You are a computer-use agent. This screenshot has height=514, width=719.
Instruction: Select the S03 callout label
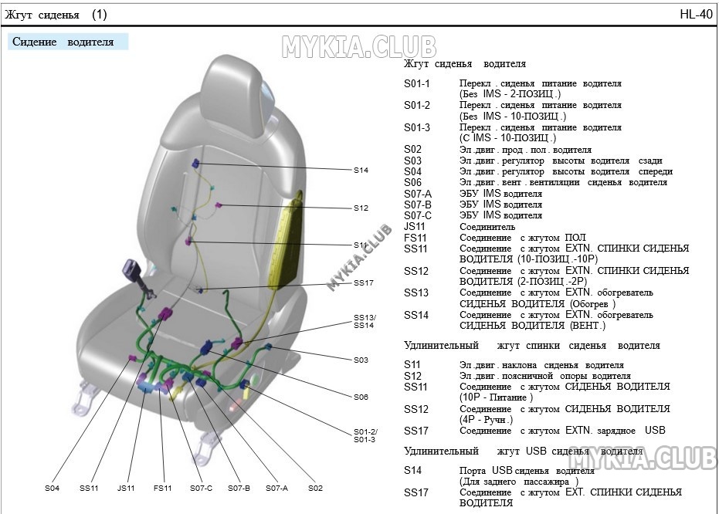361,360
